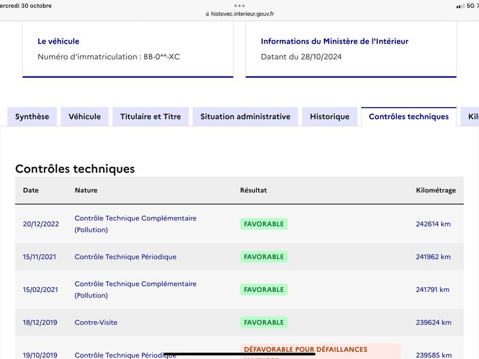Screen dimensions: 479x359
Task: Click Contrôle Technique Complémentaire of 20/12/2022
Action: pos(136,224)
